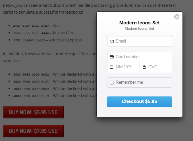Tick the Remember me checkbox
193x141 pixels.
[112, 83]
